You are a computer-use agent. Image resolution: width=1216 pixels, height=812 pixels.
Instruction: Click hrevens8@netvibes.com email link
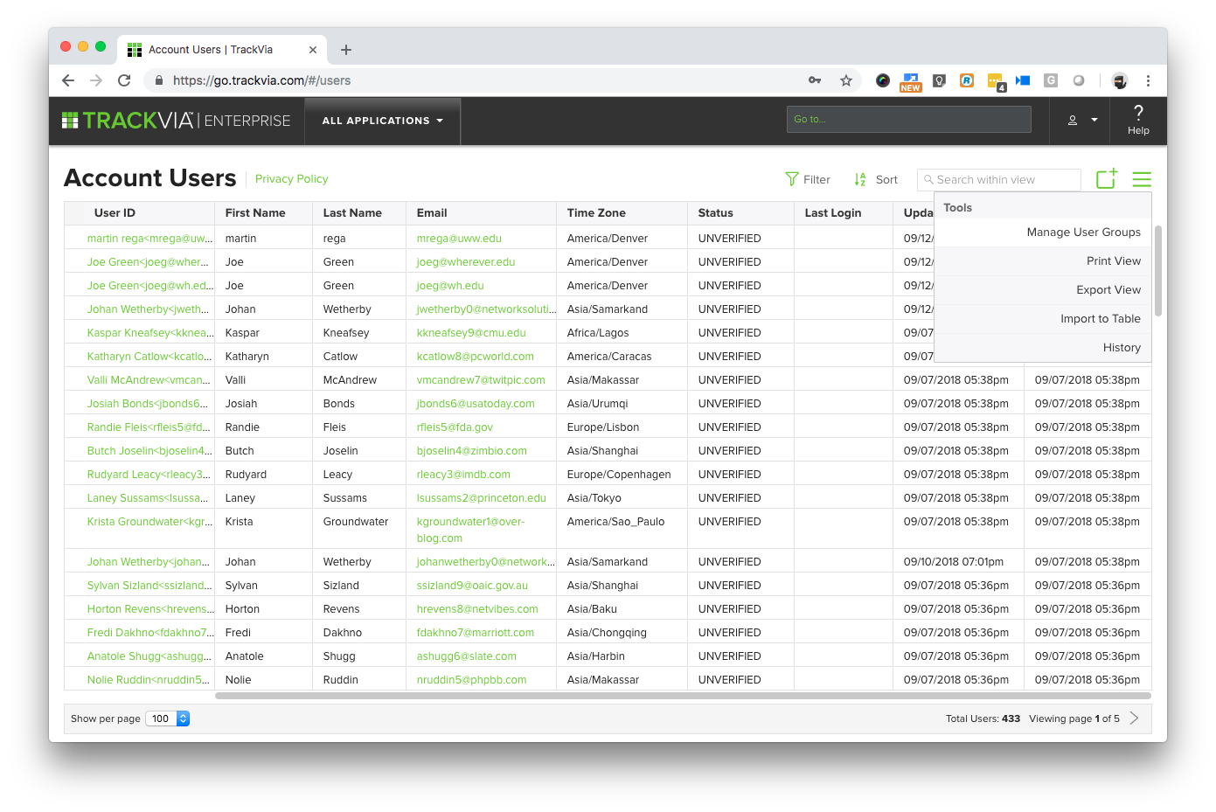tap(477, 609)
